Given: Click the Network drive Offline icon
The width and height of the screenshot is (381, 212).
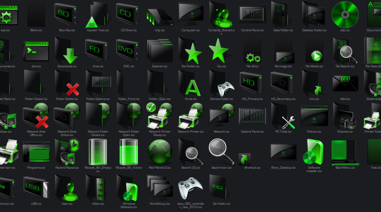Looking at the screenshot, I should (x=36, y=117).
